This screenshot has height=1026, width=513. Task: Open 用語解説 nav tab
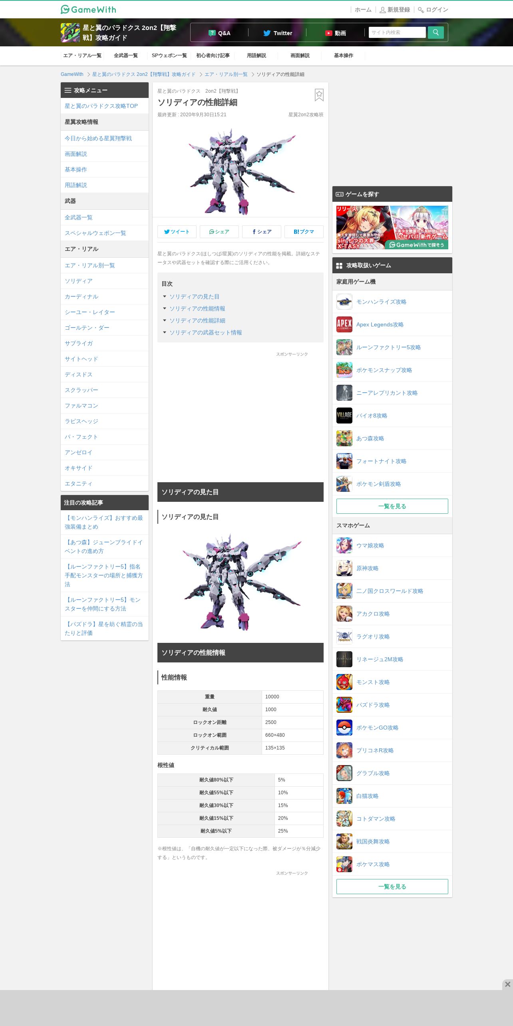tap(256, 56)
